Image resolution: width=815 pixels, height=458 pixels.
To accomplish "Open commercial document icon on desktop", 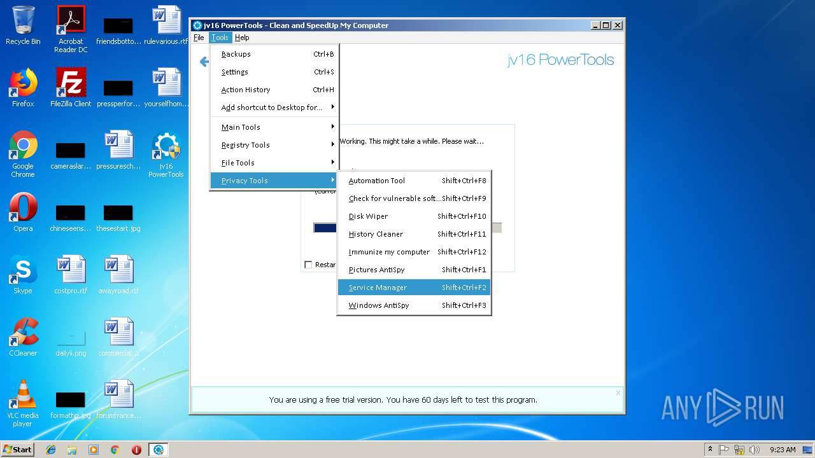I will [118, 337].
